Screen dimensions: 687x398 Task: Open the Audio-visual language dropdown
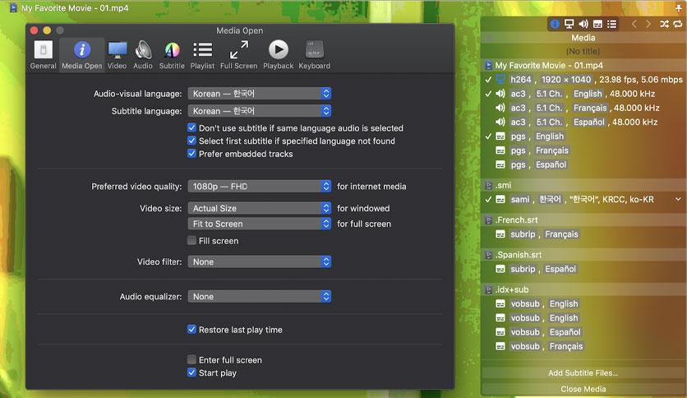(x=259, y=94)
